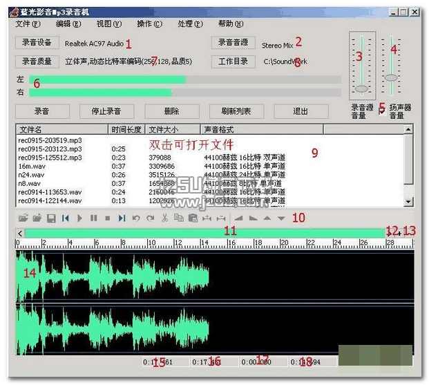The width and height of the screenshot is (429, 385).
Task: Click the 0:00.000 time field
Action: click(264, 362)
